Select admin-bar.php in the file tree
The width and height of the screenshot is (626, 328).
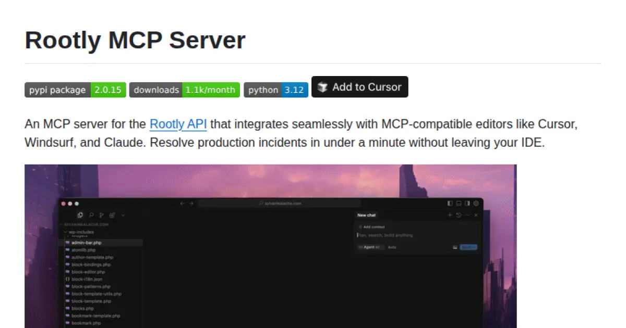tap(87, 242)
